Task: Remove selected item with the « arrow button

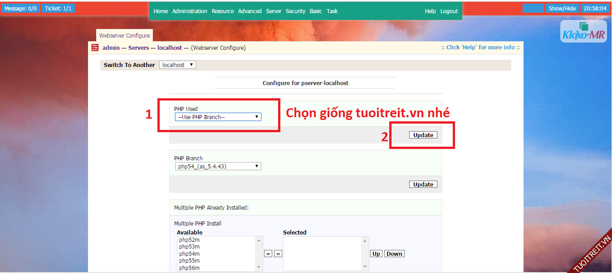Action: (x=278, y=254)
